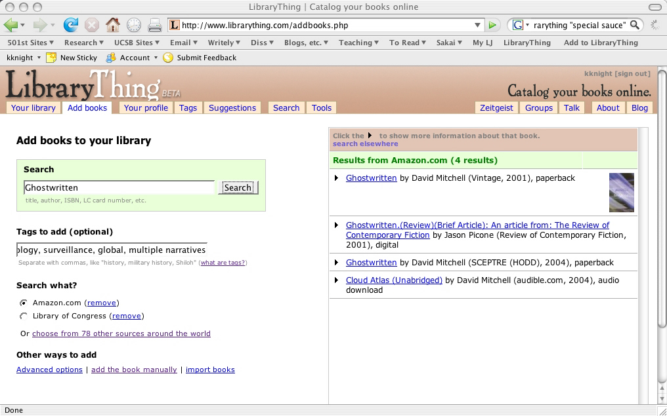Click the browser Back arrow button
This screenshot has height=416, width=667.
click(11, 26)
